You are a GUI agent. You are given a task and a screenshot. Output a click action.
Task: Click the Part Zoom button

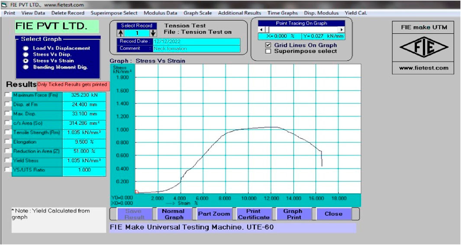click(214, 214)
